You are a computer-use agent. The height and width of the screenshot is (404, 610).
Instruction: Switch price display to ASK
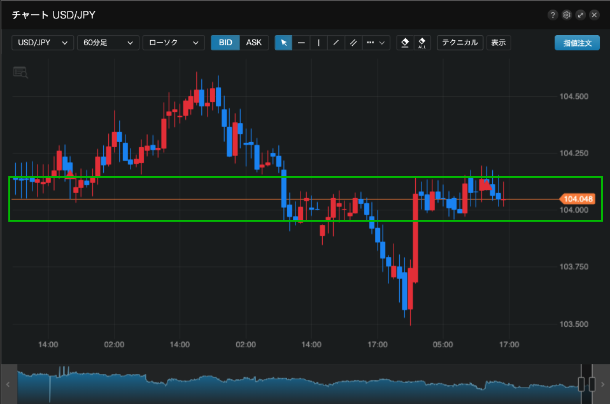pos(254,43)
